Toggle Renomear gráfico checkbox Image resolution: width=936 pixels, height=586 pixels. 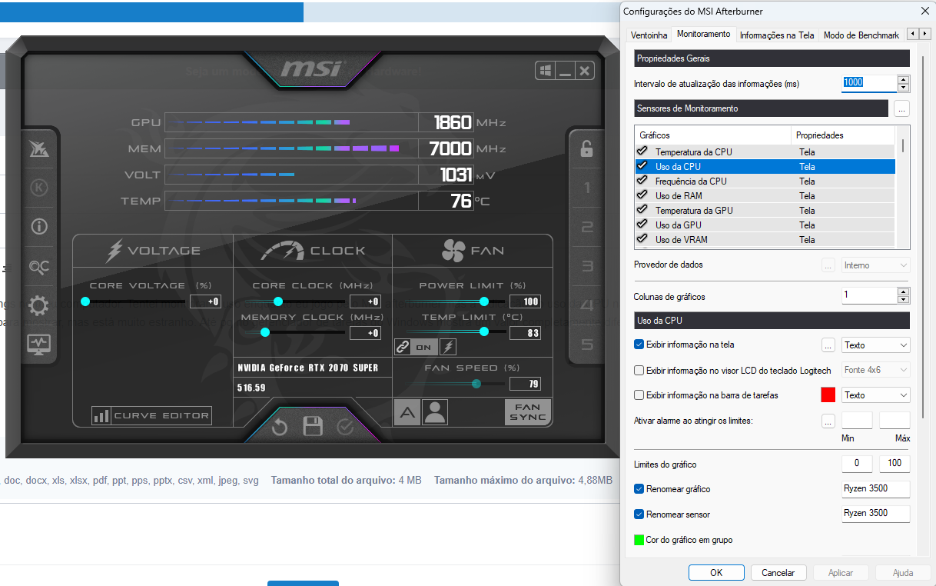(639, 489)
